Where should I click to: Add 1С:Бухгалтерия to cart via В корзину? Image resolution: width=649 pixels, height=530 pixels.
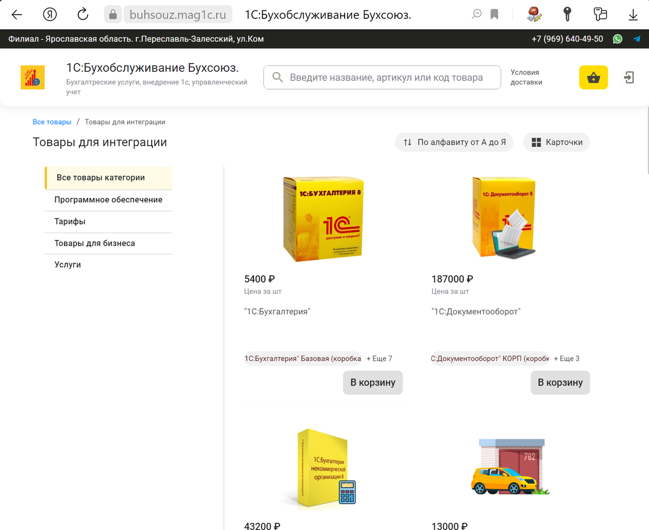[373, 382]
